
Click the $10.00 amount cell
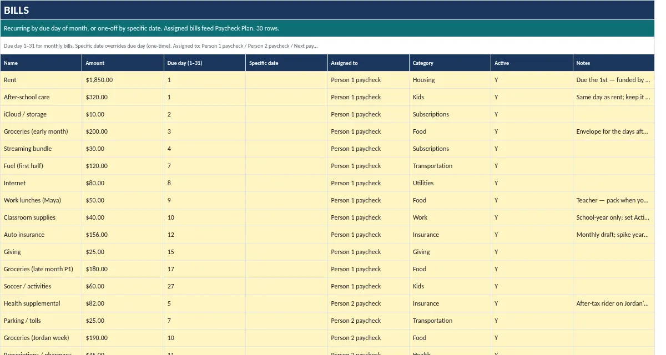pos(123,114)
